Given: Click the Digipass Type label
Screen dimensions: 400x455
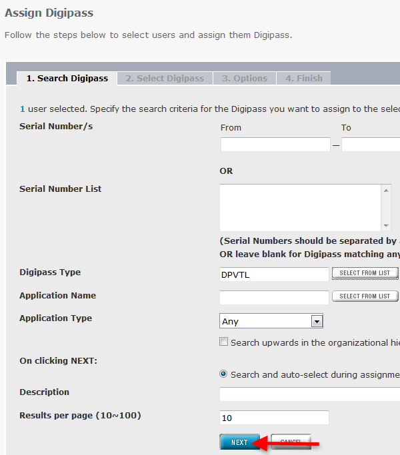Looking at the screenshot, I should tap(50, 272).
